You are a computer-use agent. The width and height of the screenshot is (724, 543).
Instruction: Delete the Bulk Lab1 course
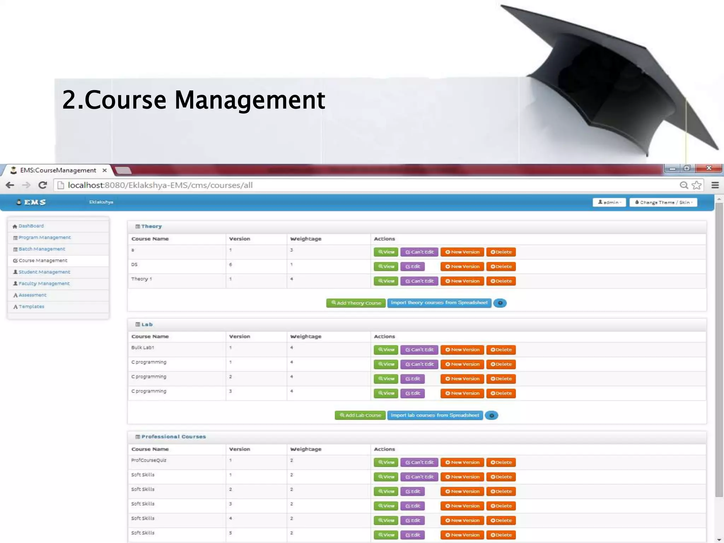pyautogui.click(x=501, y=350)
